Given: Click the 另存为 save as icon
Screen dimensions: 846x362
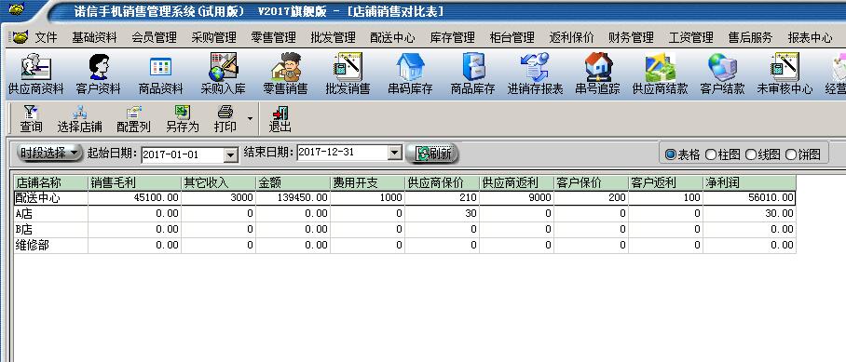Looking at the screenshot, I should click(x=183, y=119).
